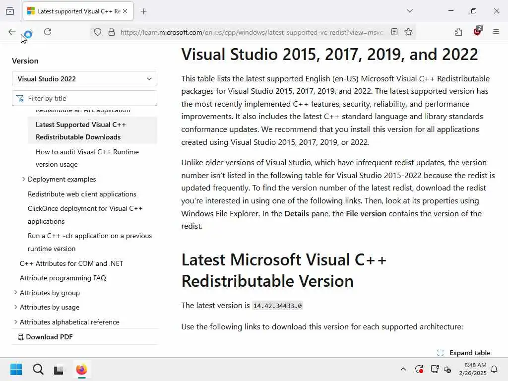Expand Attributes by usage chevron
This screenshot has height=381, width=508.
[15, 307]
